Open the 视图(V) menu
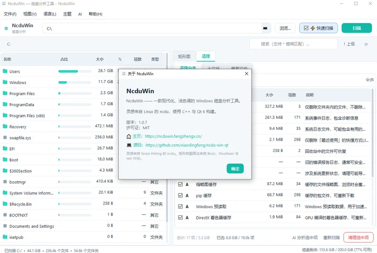Screen dimensions: 377x253 (30, 14)
